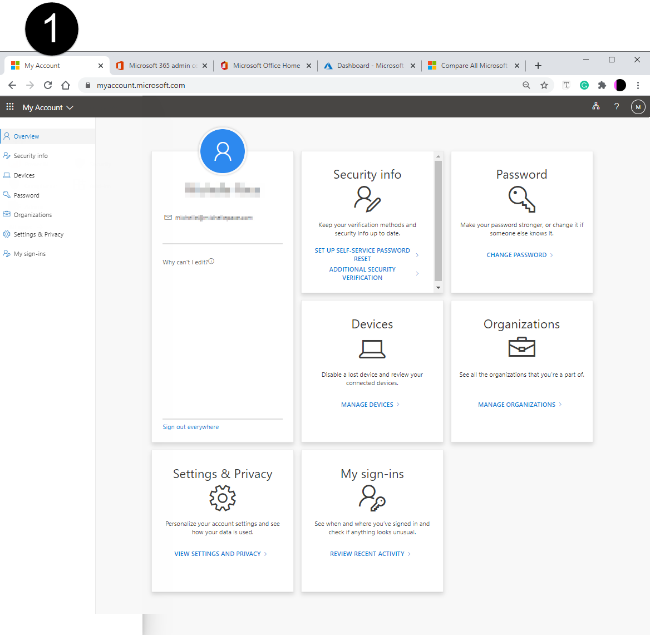Open Chrome's three-dot menu

coord(638,85)
